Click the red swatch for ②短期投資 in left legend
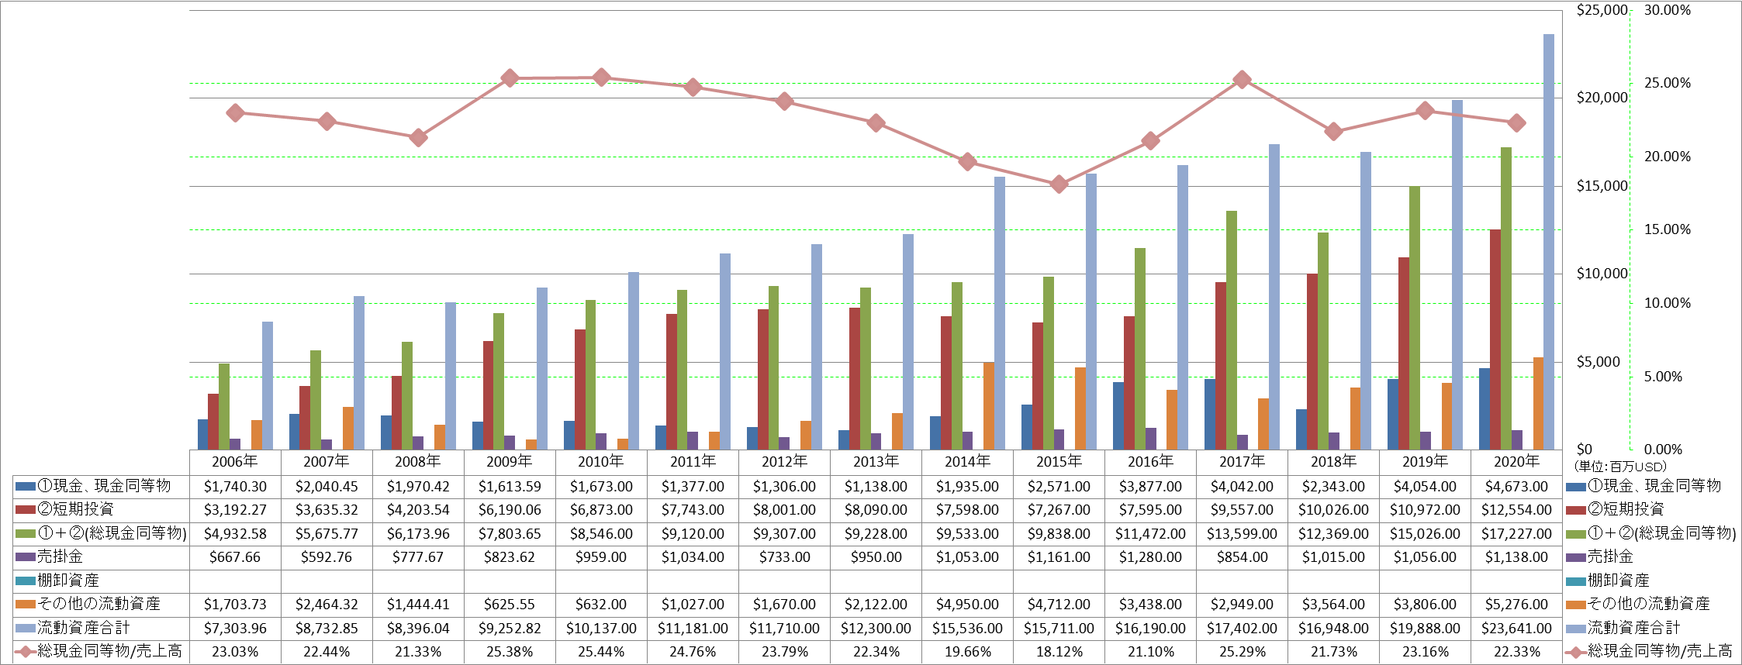 point(26,510)
